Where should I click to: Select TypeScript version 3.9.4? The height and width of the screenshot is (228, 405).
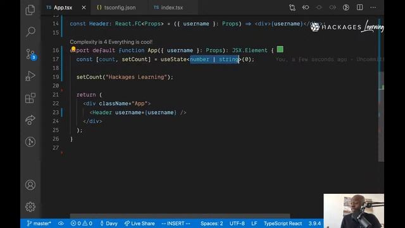[x=315, y=224]
